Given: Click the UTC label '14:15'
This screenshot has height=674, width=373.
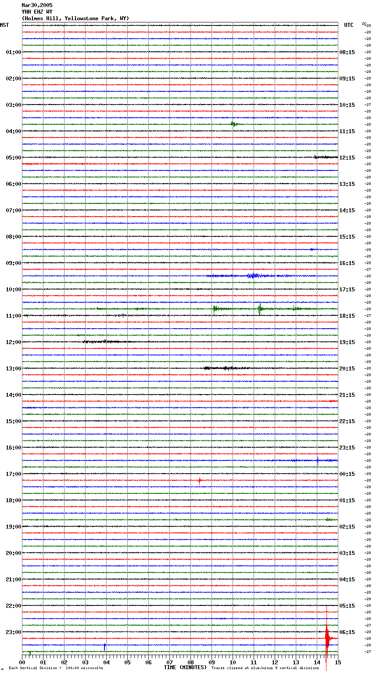Looking at the screenshot, I should [x=347, y=210].
